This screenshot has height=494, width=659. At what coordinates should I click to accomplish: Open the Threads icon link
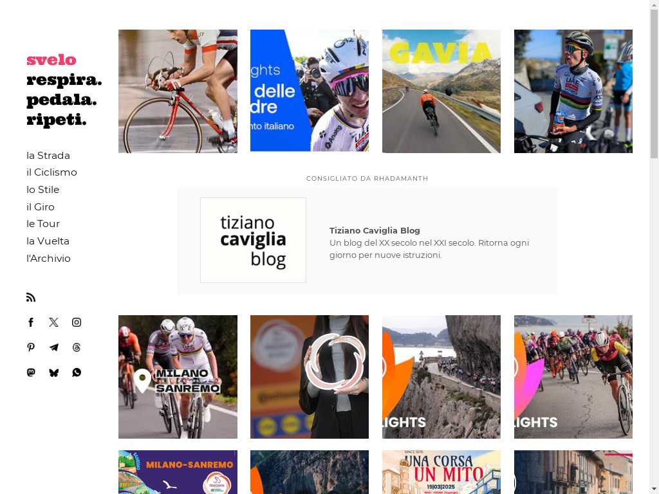(77, 347)
